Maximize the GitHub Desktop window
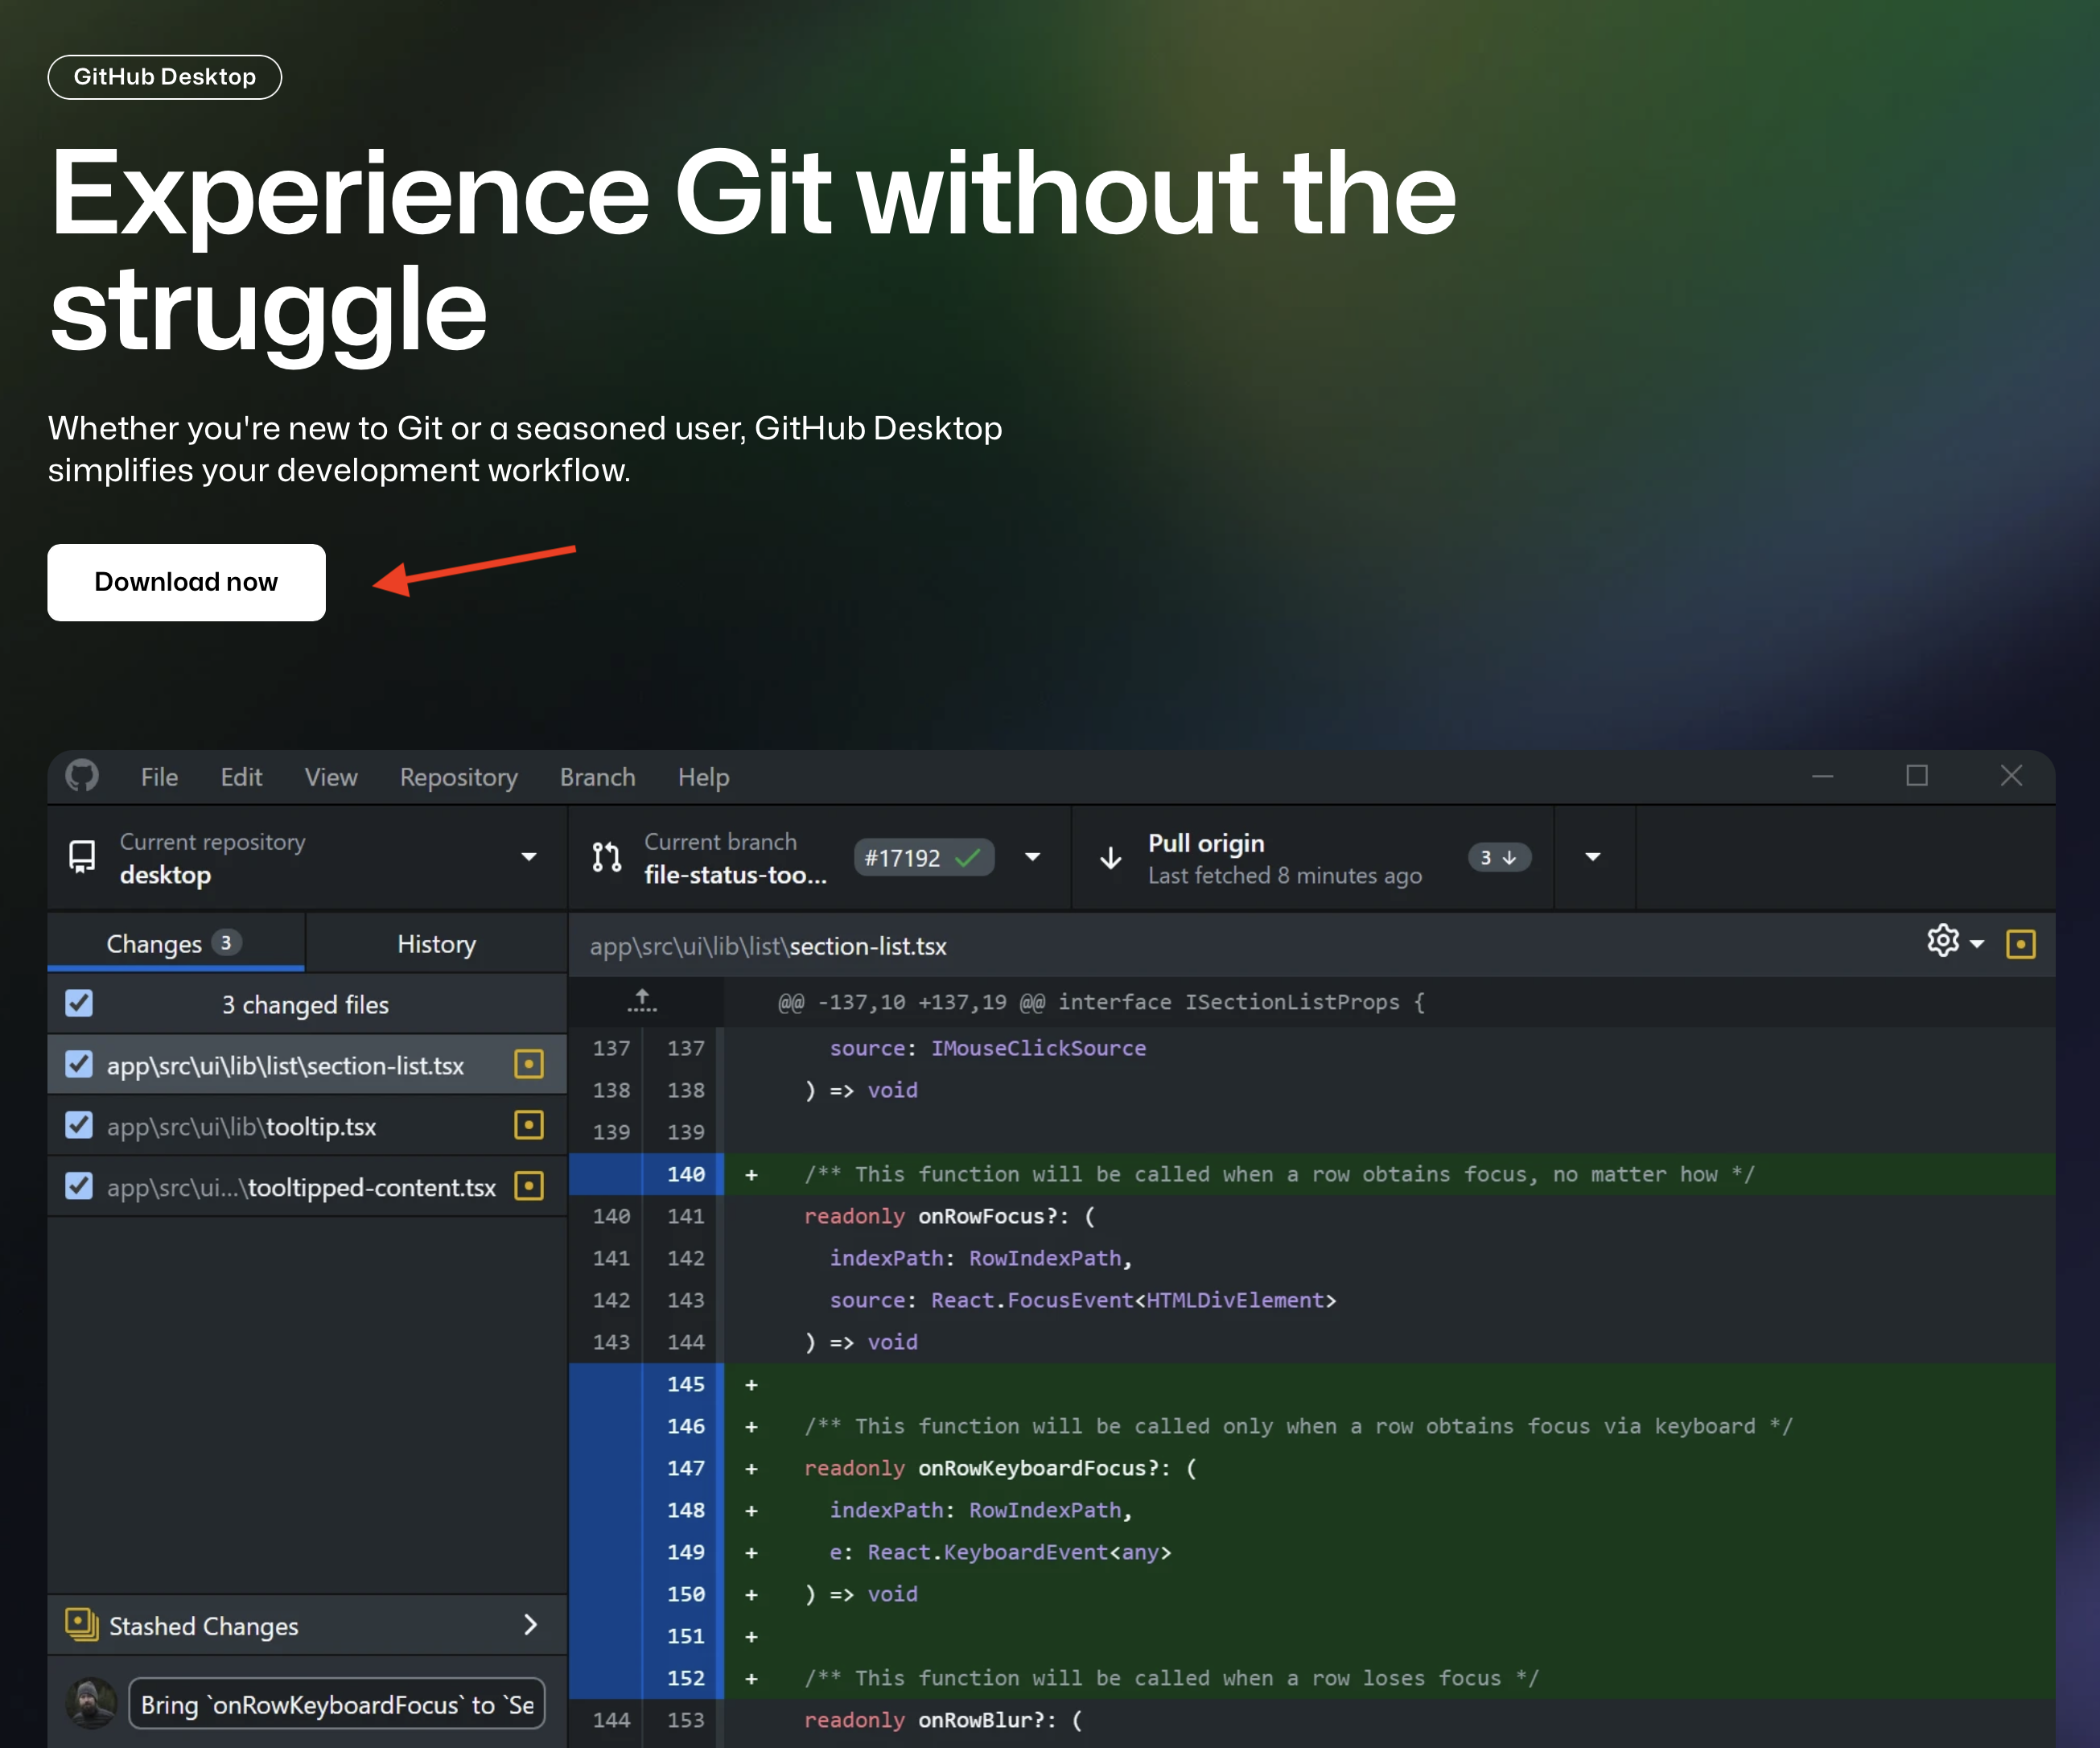 [1917, 776]
